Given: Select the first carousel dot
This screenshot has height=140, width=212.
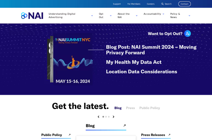Looking at the screenshot, I should [x=103, y=117].
